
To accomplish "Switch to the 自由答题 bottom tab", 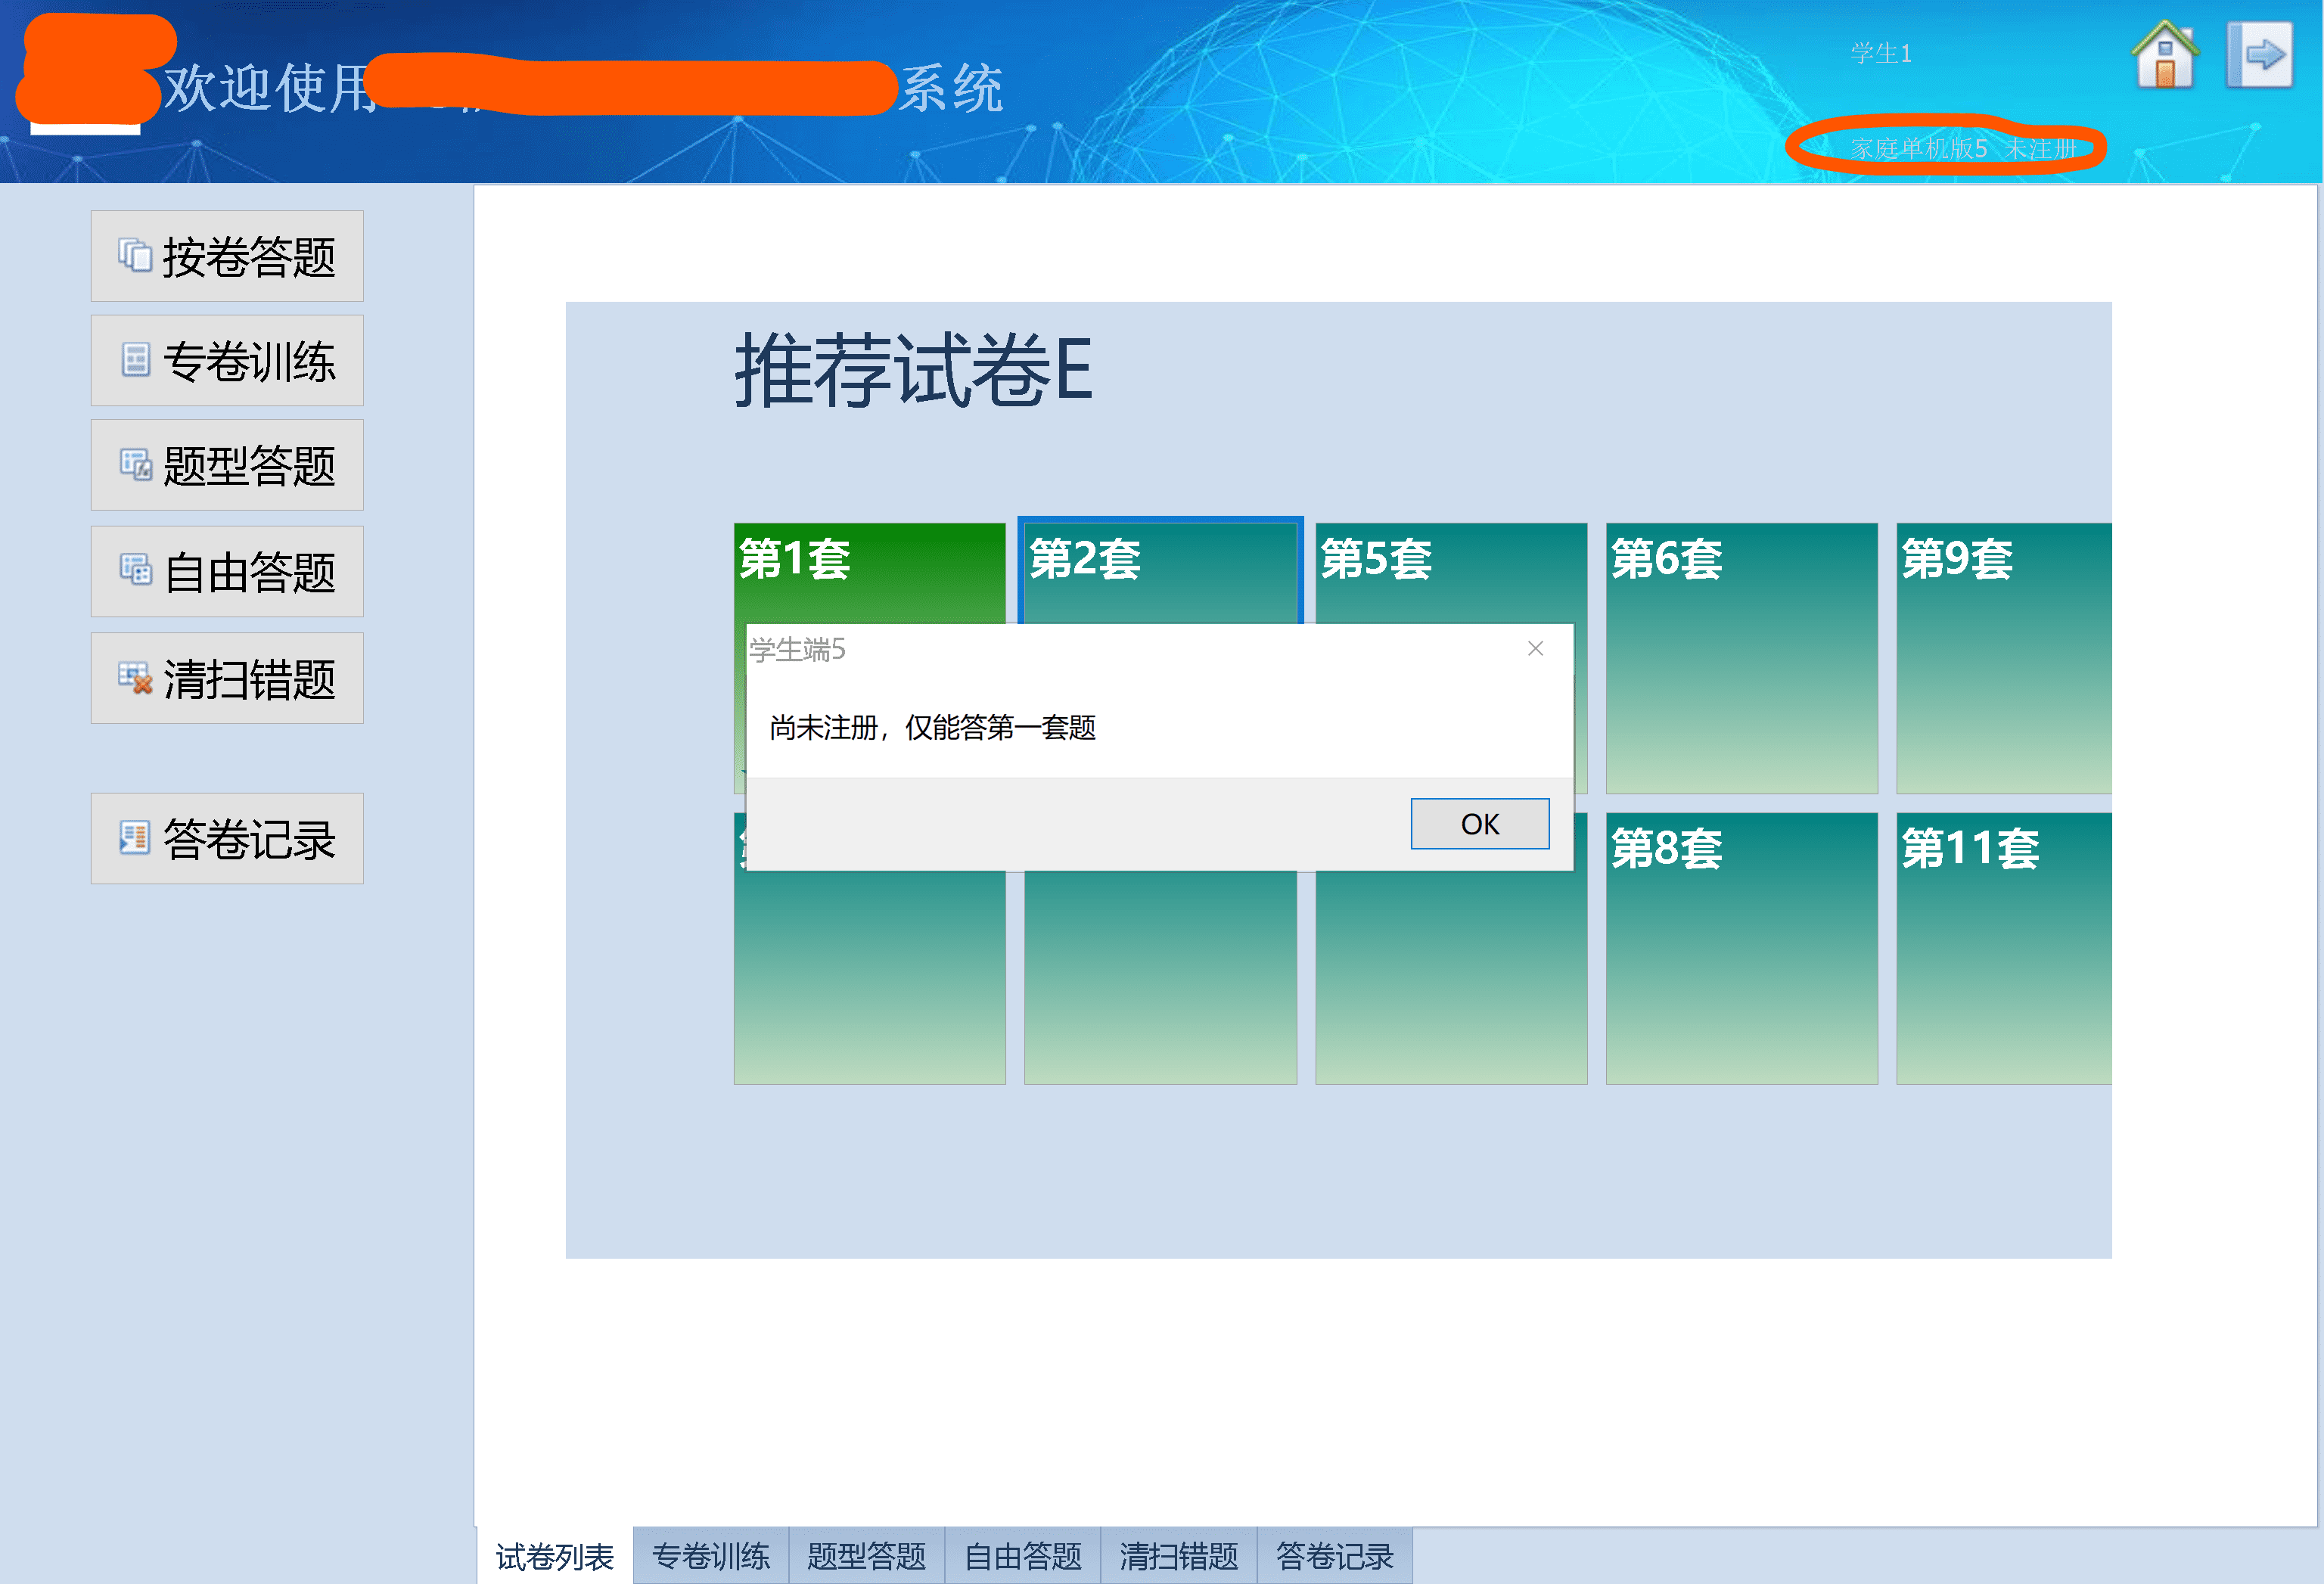I will 1023,1556.
